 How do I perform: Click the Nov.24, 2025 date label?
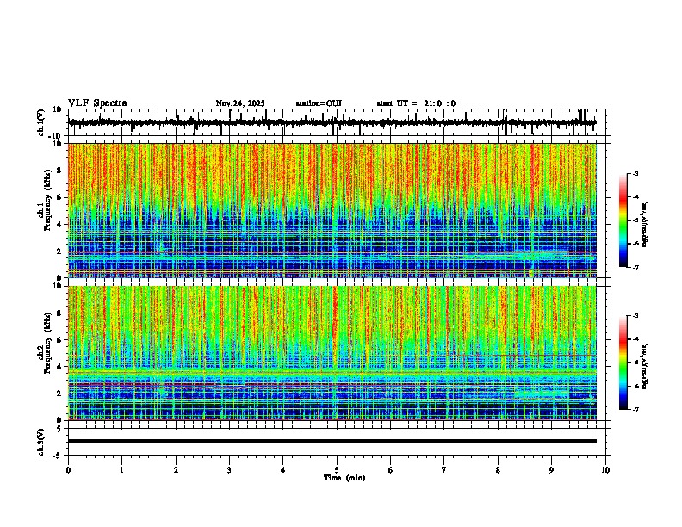pos(240,103)
